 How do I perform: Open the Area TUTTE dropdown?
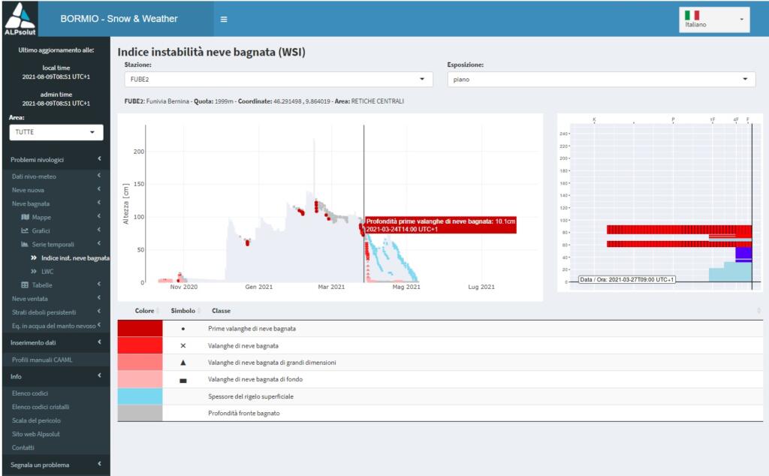[56, 132]
